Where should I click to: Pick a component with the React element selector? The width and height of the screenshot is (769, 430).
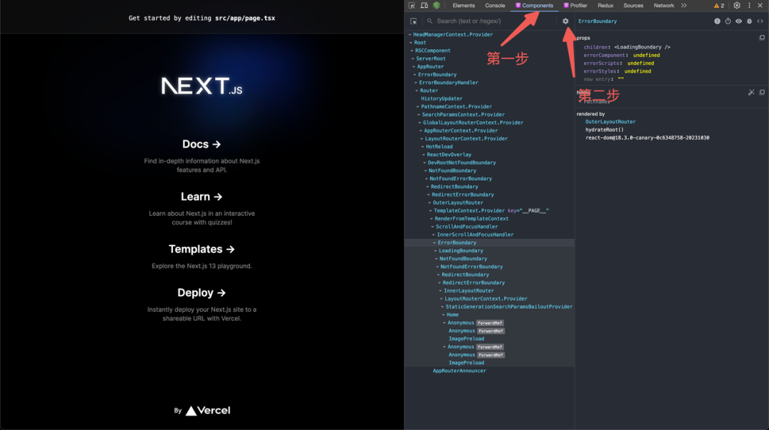(414, 21)
